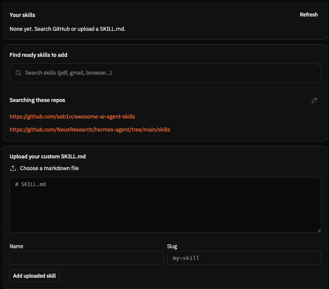Click the magnifier search icon
329x289 pixels.
tap(19, 73)
